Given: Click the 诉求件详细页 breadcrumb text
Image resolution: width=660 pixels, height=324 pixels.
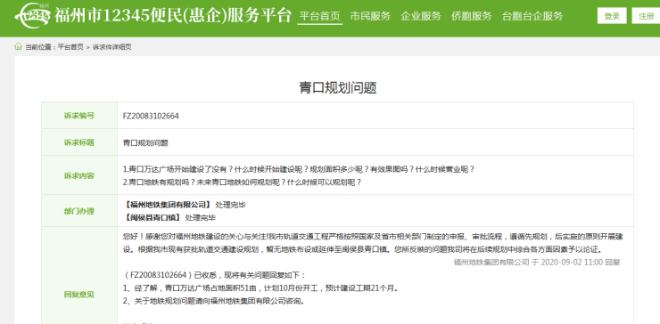Looking at the screenshot, I should tap(112, 47).
